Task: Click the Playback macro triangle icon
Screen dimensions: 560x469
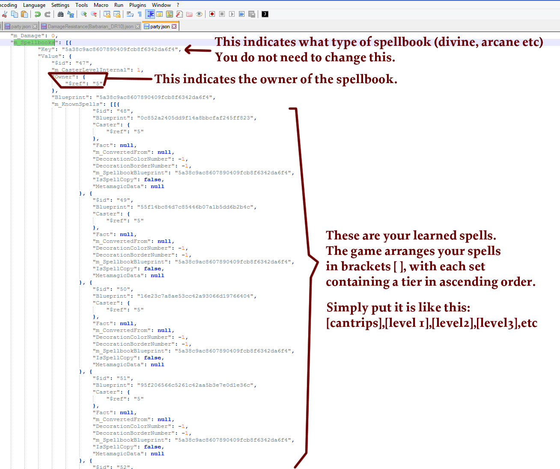Action: coord(232,14)
